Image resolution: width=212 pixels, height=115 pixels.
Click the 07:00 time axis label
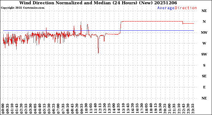(58, 109)
